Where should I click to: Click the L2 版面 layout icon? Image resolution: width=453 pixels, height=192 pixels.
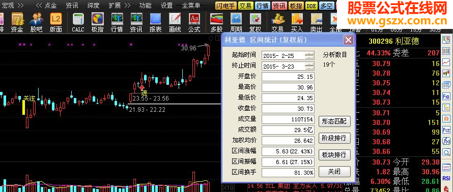(x=56, y=22)
